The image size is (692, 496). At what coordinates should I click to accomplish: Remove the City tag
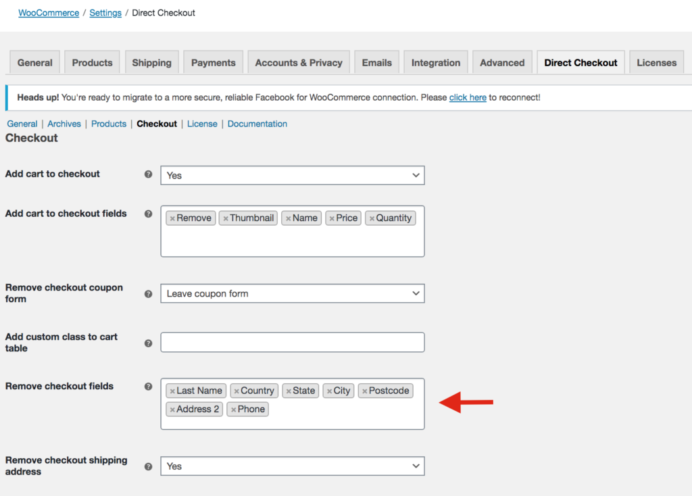(329, 391)
